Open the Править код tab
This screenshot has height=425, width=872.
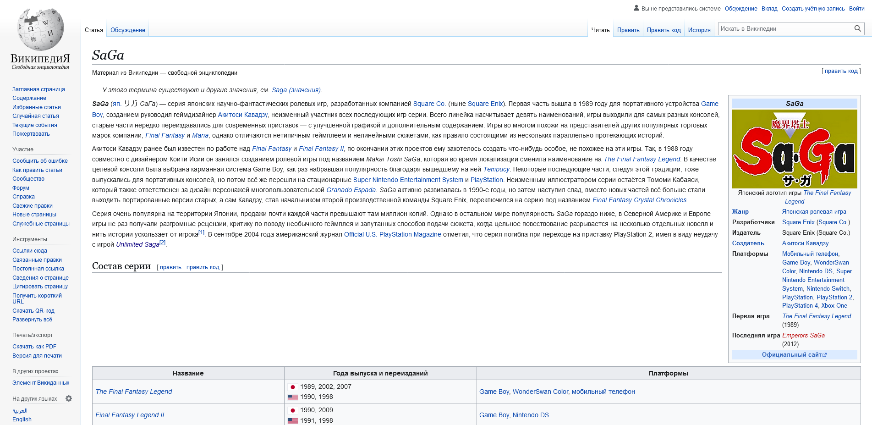click(664, 30)
